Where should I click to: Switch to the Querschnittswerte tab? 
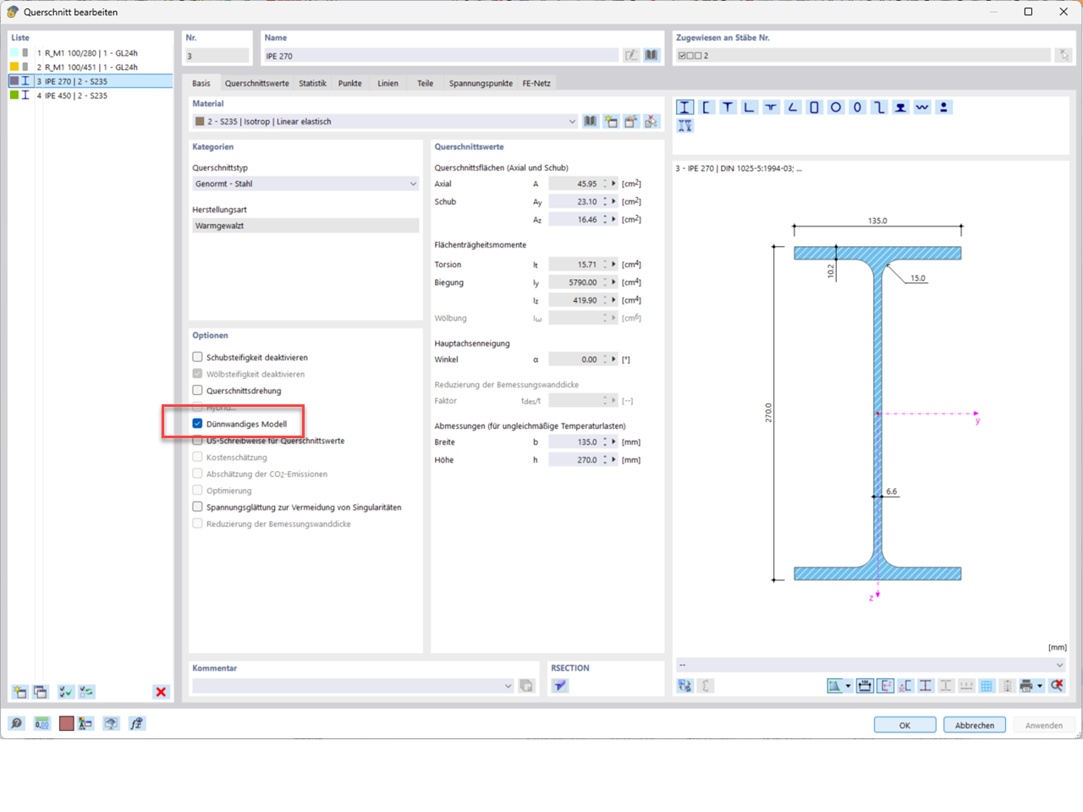click(x=257, y=83)
